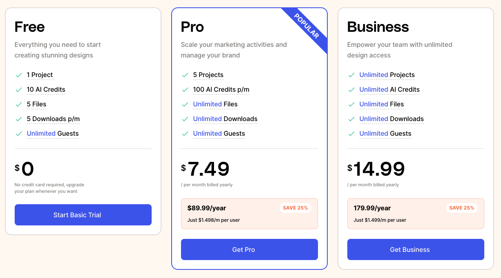
Task: Select the $89.99/year pricing box in Pro
Action: point(249,213)
